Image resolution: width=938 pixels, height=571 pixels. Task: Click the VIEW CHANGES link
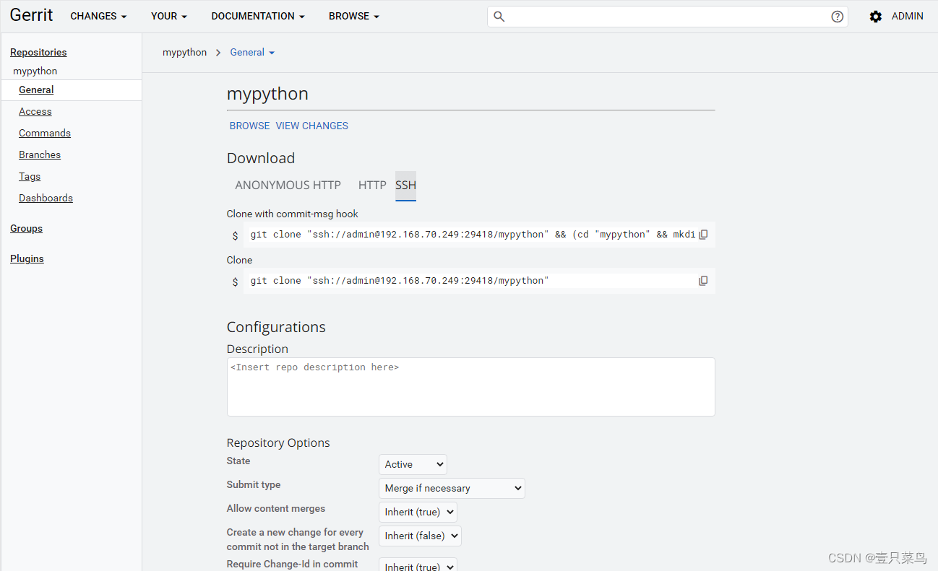click(311, 126)
